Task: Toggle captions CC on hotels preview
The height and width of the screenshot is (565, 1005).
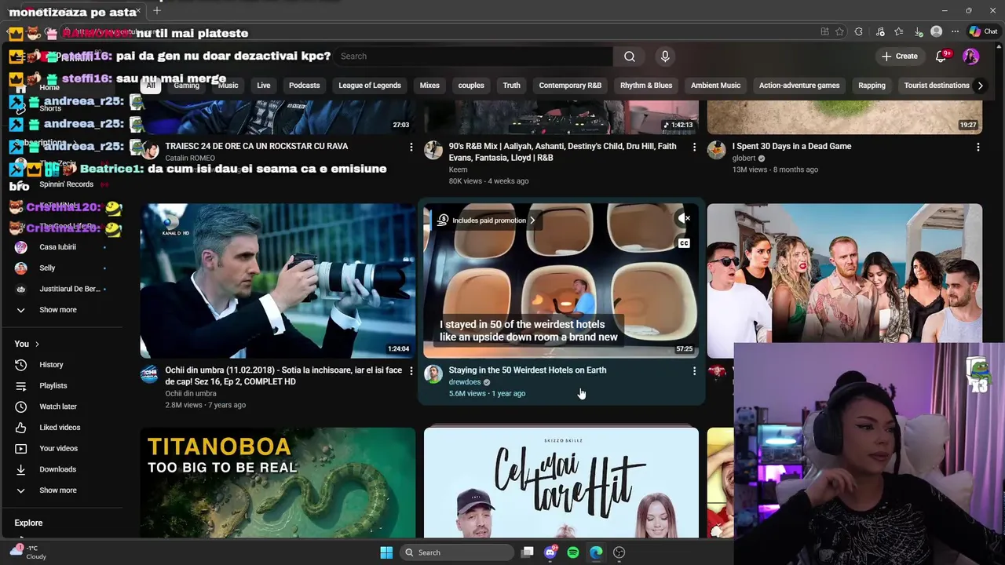Action: tap(684, 243)
